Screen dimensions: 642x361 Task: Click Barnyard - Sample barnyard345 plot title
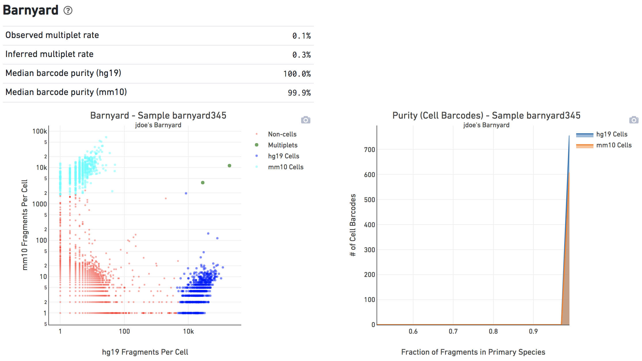point(158,115)
